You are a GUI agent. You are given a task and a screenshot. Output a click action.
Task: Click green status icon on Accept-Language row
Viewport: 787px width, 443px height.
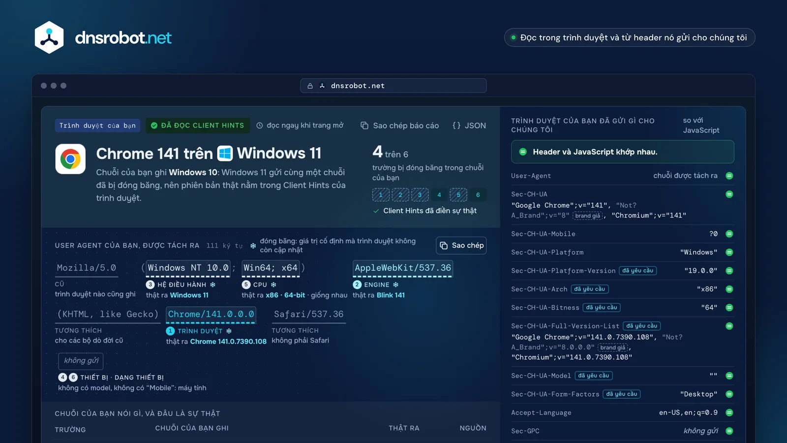coord(729,412)
